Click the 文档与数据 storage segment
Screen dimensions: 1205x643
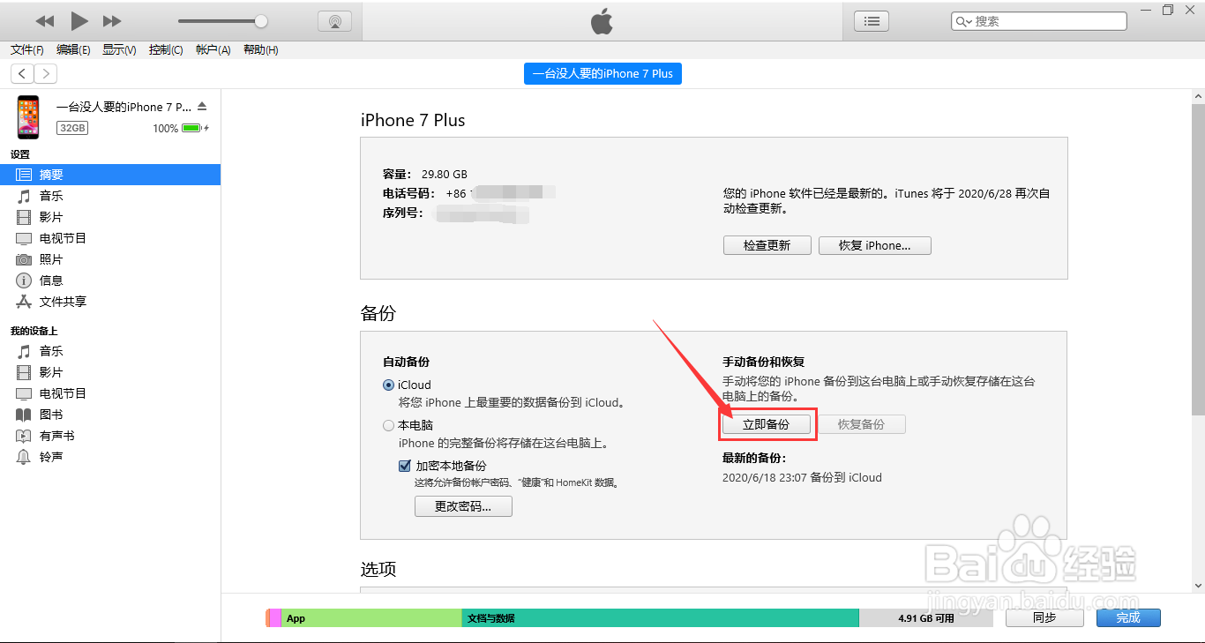[x=660, y=618]
